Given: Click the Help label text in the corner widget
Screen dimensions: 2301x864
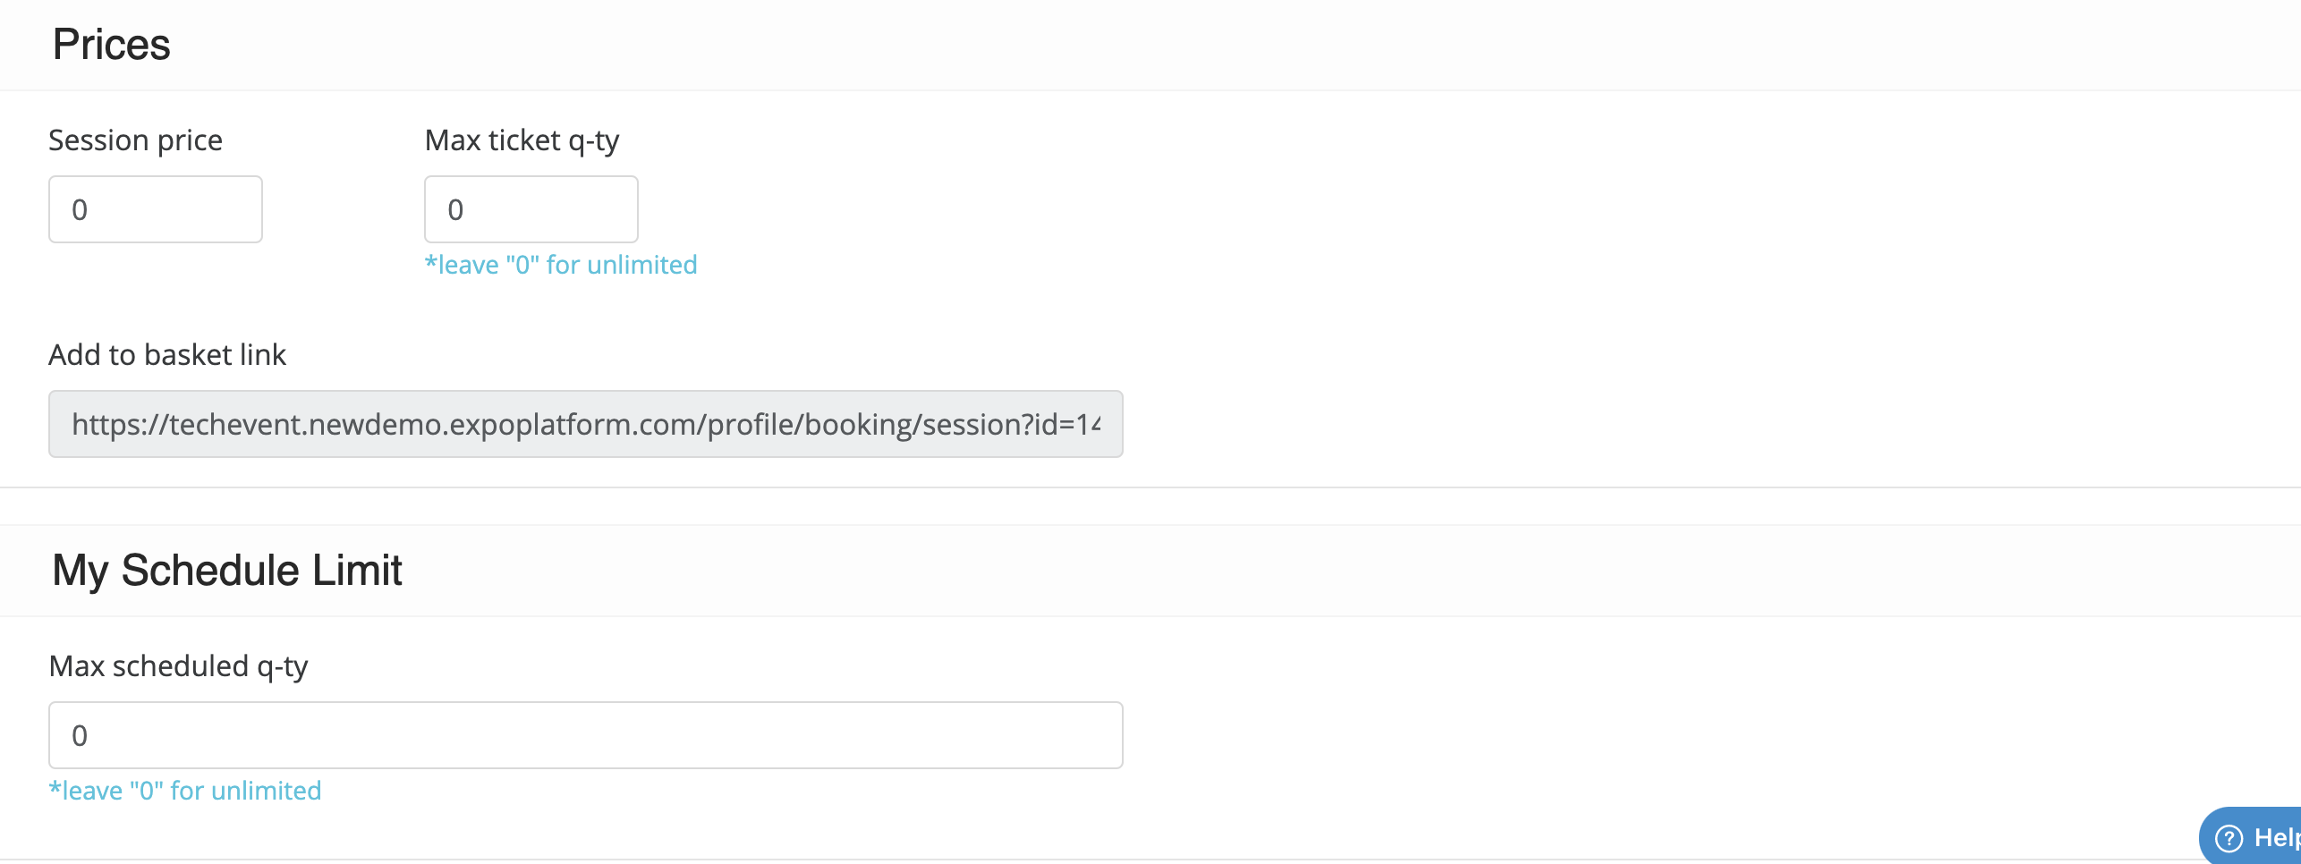Looking at the screenshot, I should point(2277,838).
